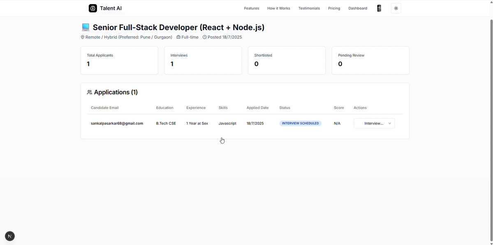
Task: Click the chevron arrow in the actions dropdown
Action: click(x=389, y=123)
